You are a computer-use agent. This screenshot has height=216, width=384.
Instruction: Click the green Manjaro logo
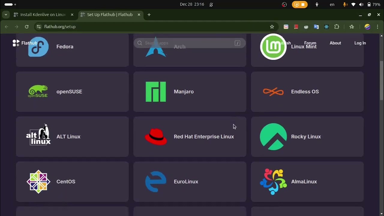pos(156,91)
